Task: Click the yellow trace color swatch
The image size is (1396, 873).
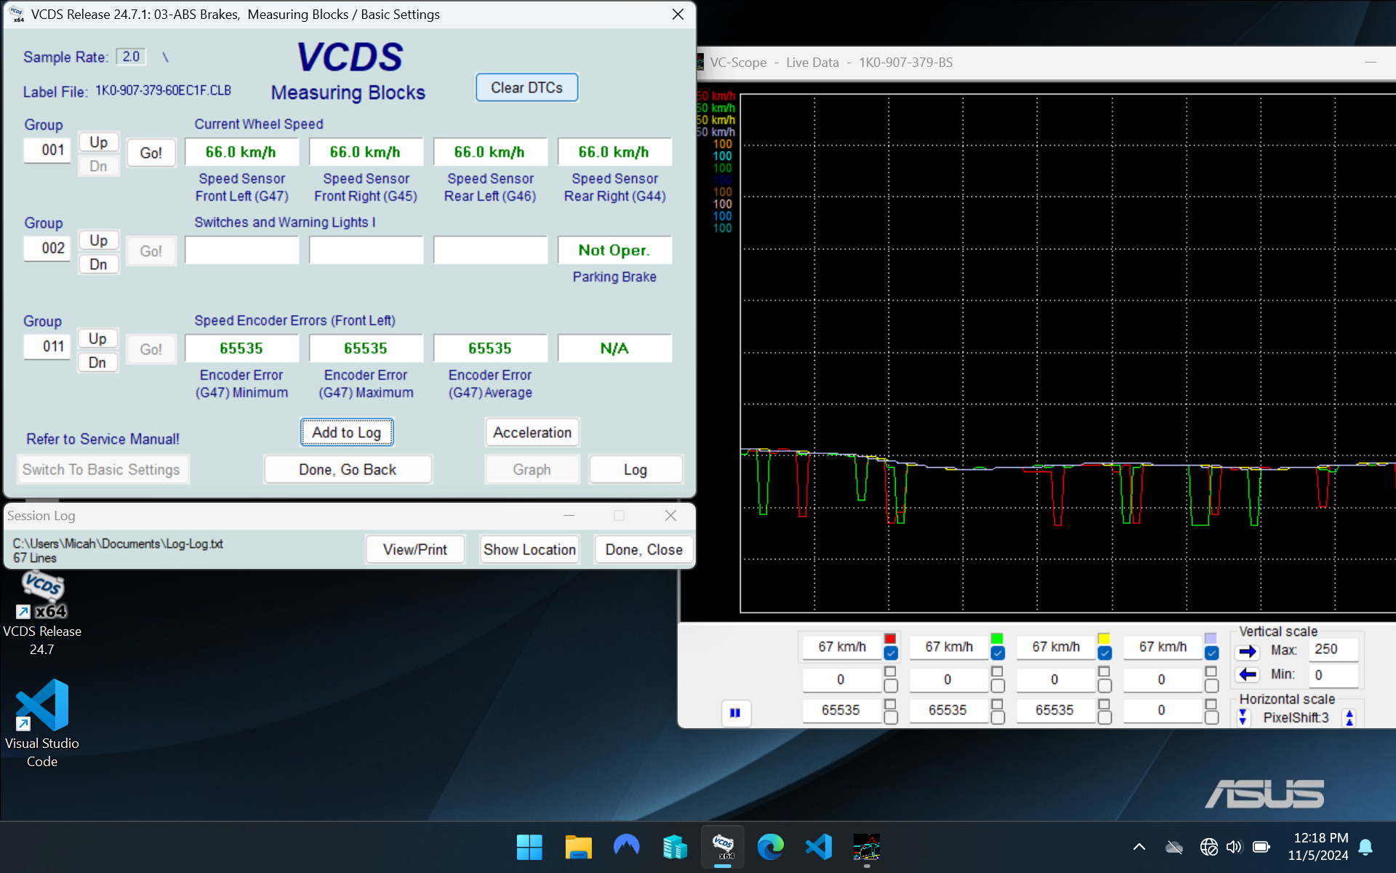Action: click(x=1104, y=638)
